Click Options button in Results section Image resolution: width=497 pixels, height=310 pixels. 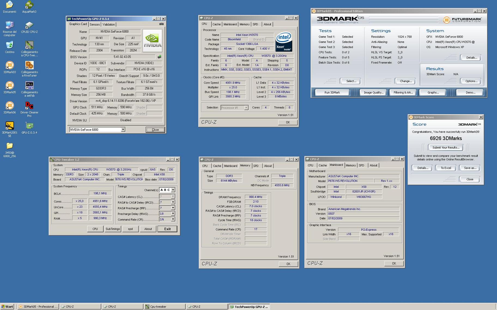[x=471, y=81]
